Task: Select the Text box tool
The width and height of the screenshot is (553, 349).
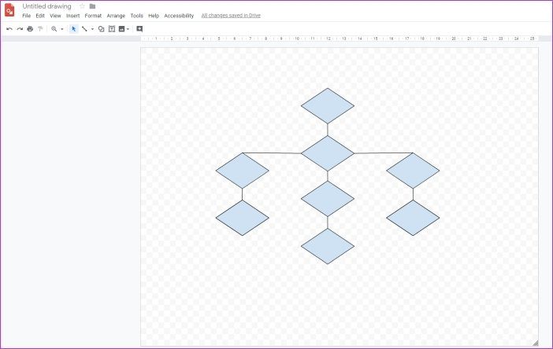Action: [111, 29]
